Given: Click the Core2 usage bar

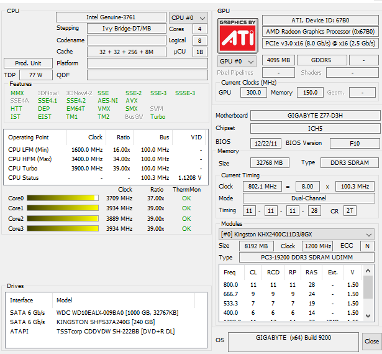Looking at the screenshot, I should [63, 218].
